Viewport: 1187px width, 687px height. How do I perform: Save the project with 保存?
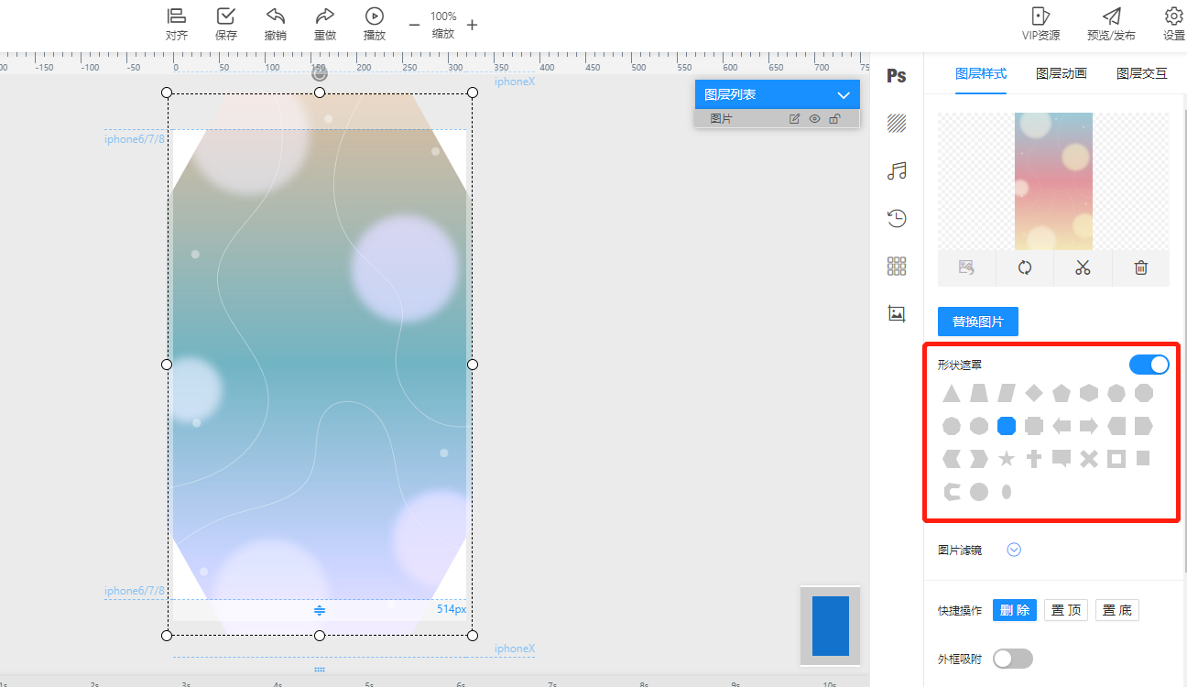[x=225, y=24]
